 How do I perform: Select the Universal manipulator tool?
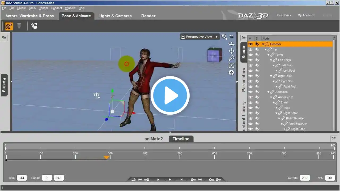(x=9, y=26)
